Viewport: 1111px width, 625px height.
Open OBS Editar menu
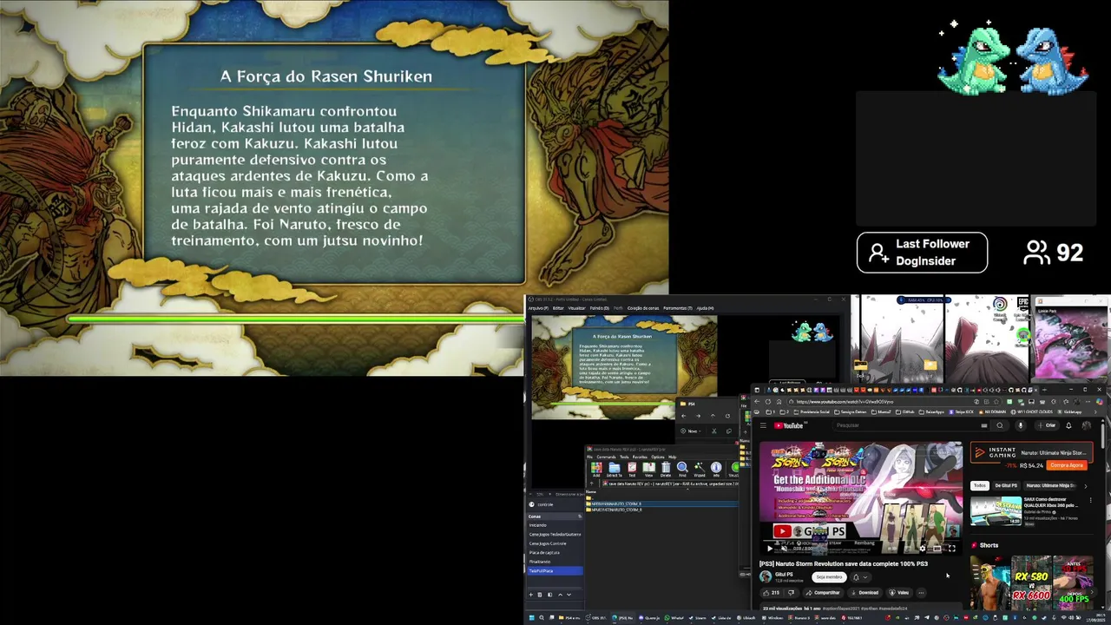(558, 308)
